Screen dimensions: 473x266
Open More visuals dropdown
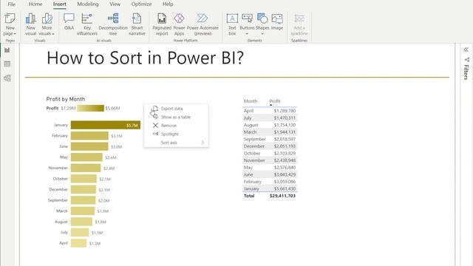(47, 24)
